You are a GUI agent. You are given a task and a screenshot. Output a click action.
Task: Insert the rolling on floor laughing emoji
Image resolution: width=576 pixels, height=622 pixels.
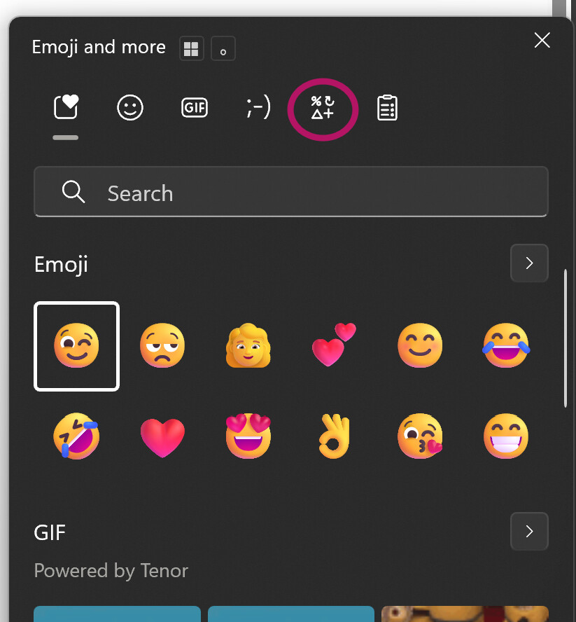[76, 436]
